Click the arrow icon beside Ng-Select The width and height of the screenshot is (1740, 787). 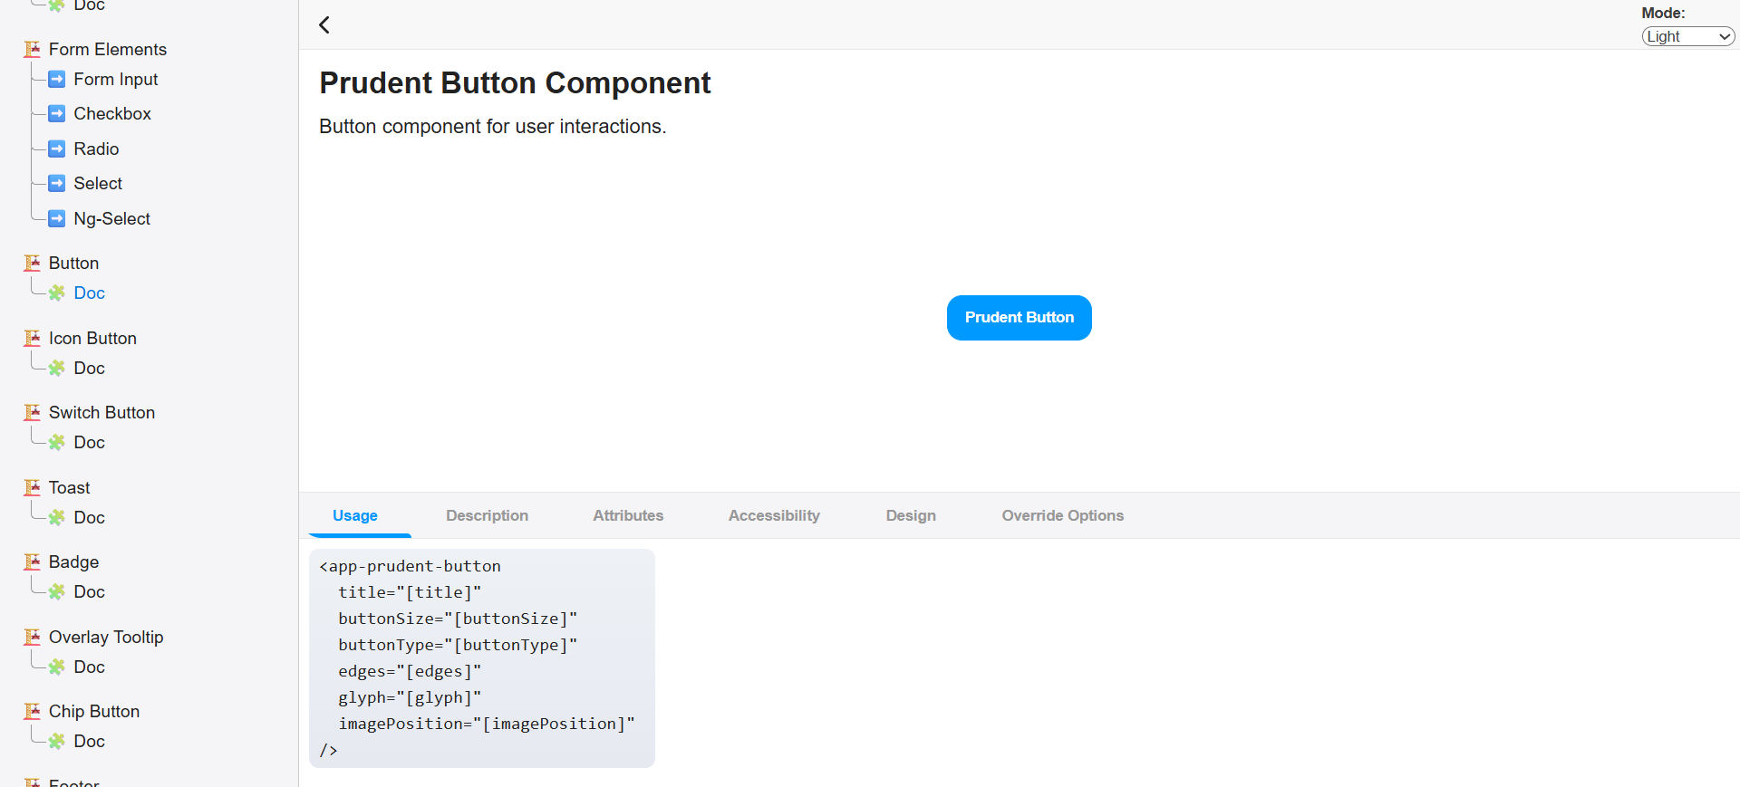tap(57, 218)
